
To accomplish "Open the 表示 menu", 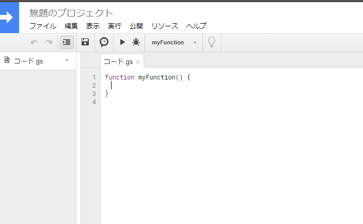I will click(x=93, y=26).
